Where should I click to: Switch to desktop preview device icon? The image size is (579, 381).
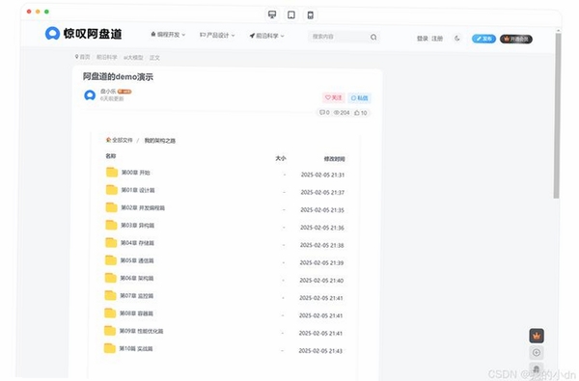coord(272,14)
